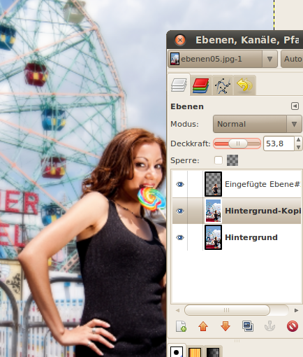Viewport: 303px width, 357px height.
Task: Open the Brushes tab at the bottom
Action: click(x=177, y=351)
